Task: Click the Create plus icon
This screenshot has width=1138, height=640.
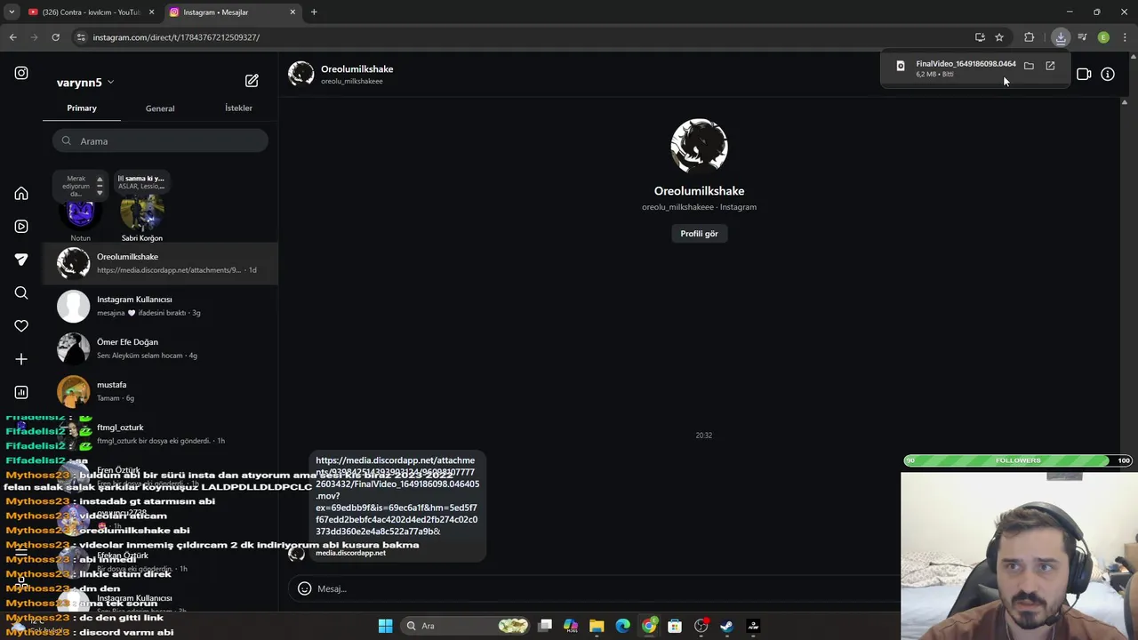Action: pyautogui.click(x=21, y=359)
